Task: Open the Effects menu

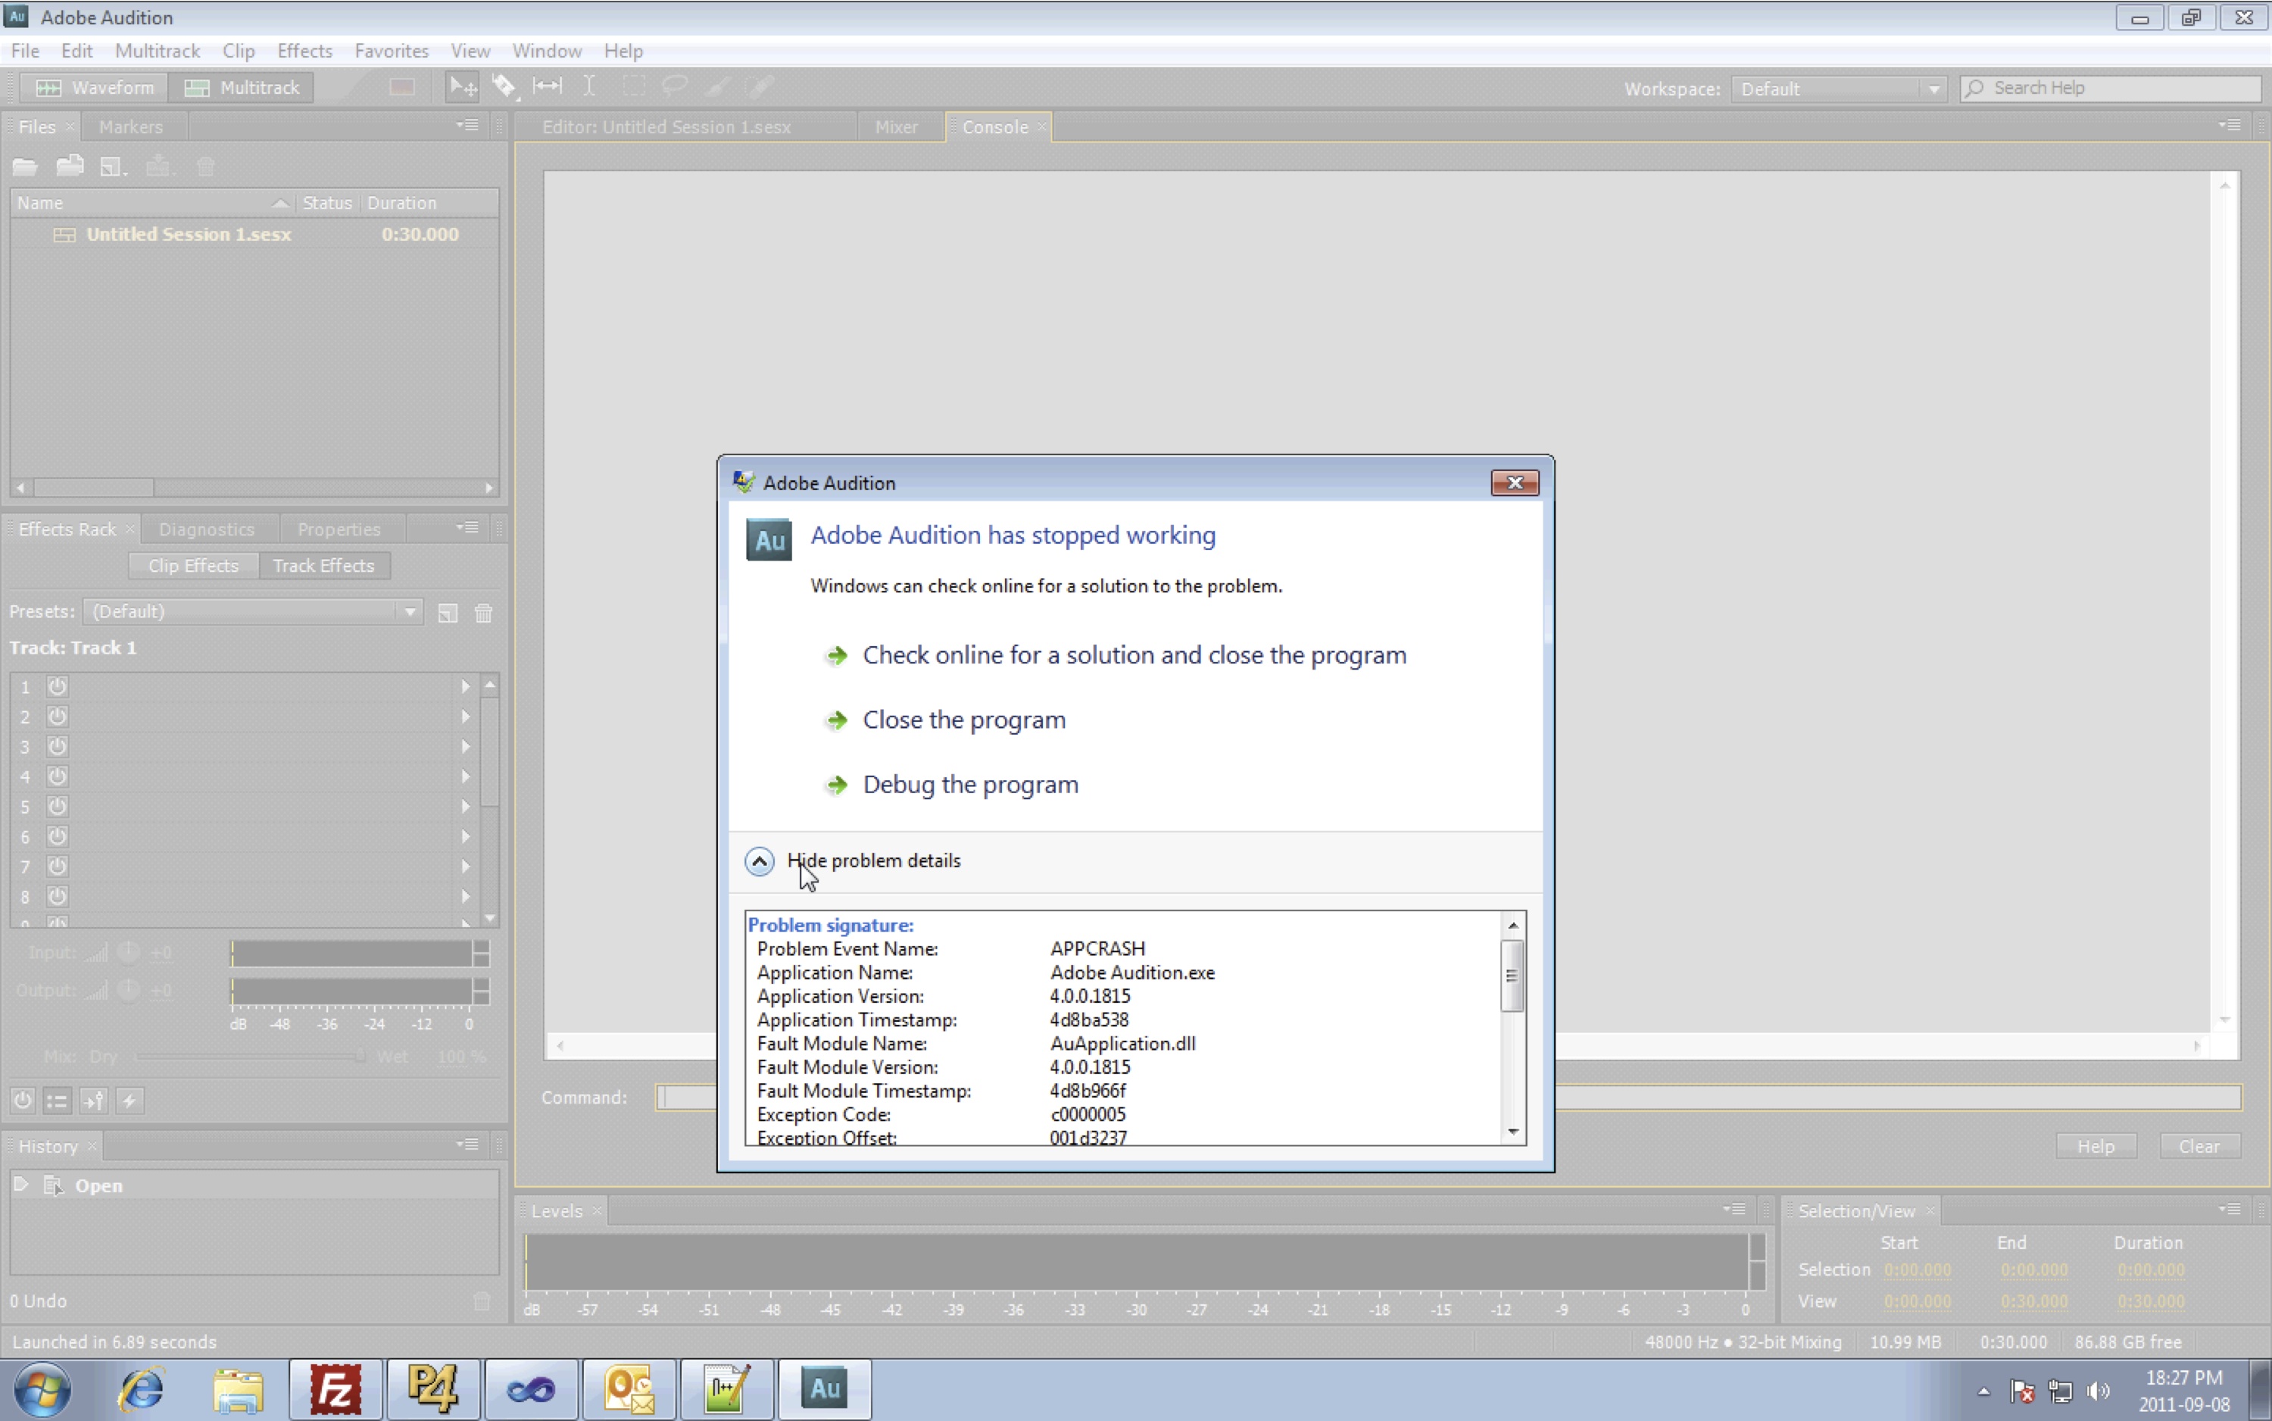Action: point(304,51)
